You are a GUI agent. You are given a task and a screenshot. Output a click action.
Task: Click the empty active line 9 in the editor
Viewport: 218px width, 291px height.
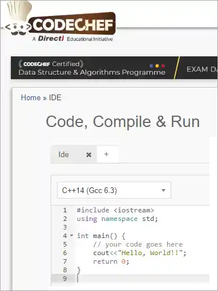pos(143,278)
